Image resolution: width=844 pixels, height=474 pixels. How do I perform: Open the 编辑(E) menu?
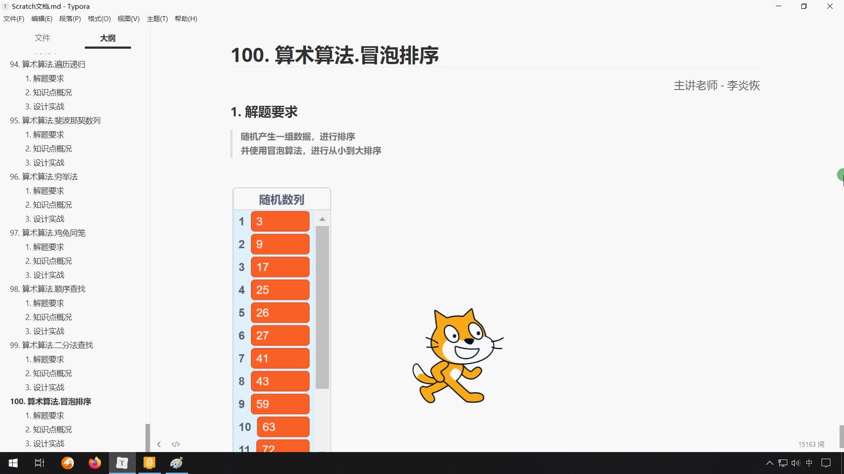coord(42,19)
